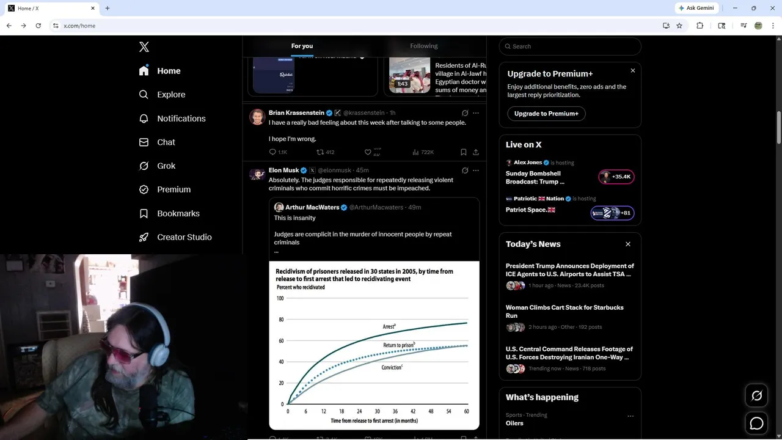
Task: Open Explore in sidebar
Action: coord(162,95)
